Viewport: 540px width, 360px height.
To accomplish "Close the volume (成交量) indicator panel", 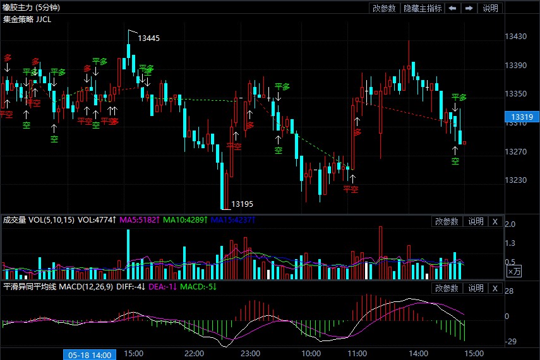I will pos(495,221).
